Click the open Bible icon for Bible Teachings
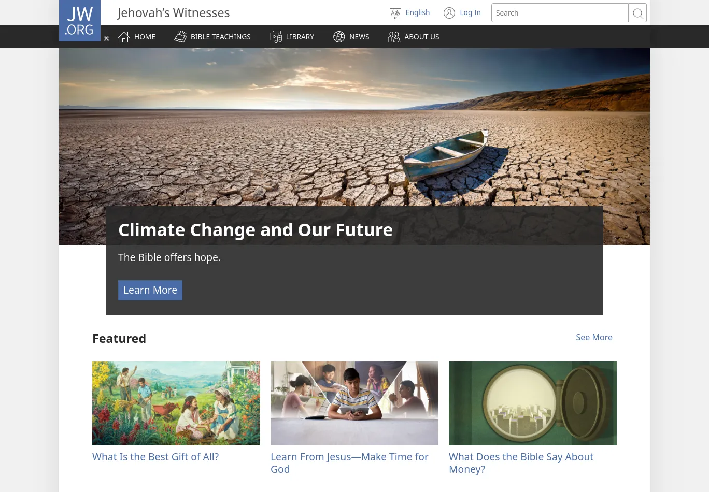The height and width of the screenshot is (492, 709). pyautogui.click(x=180, y=37)
